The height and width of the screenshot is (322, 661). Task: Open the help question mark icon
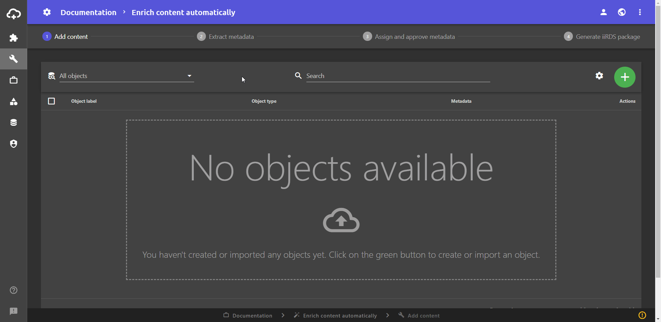tap(13, 290)
